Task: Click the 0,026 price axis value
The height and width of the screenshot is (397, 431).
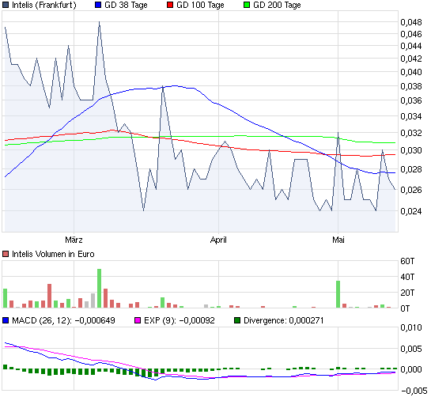Action: coord(411,190)
